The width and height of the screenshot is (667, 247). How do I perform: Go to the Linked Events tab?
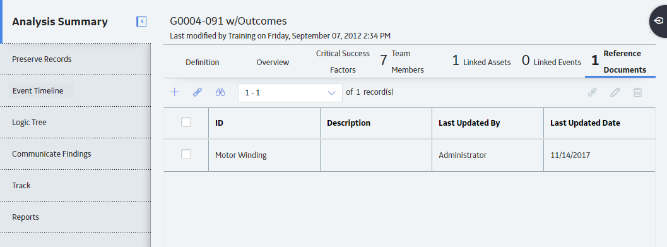pyautogui.click(x=552, y=62)
